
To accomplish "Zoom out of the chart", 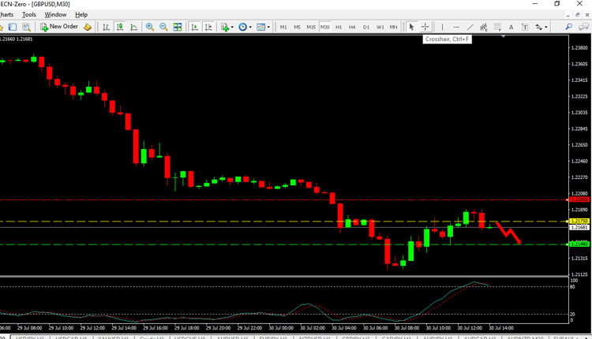I will (163, 27).
